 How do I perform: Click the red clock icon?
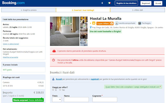pos(53,60)
